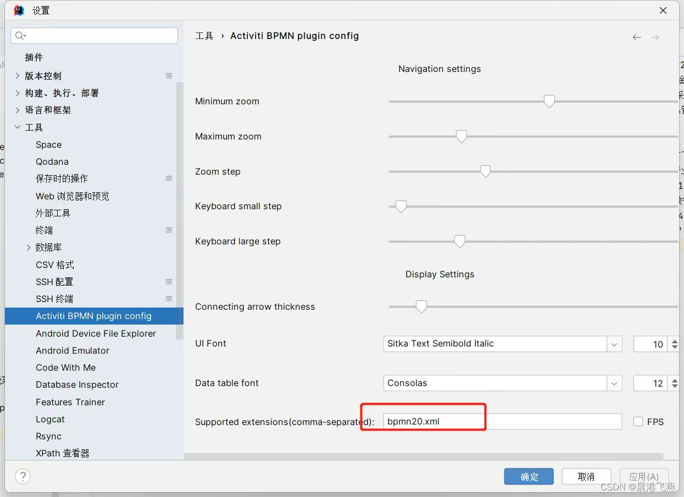
Task: Open XPath 查看器 settings page
Action: (x=62, y=453)
